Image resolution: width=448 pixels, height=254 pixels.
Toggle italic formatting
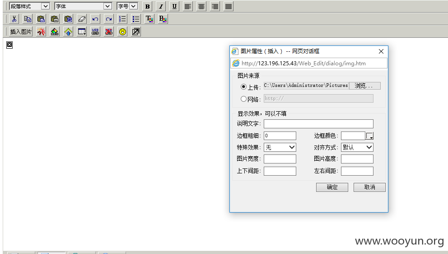pyautogui.click(x=161, y=6)
